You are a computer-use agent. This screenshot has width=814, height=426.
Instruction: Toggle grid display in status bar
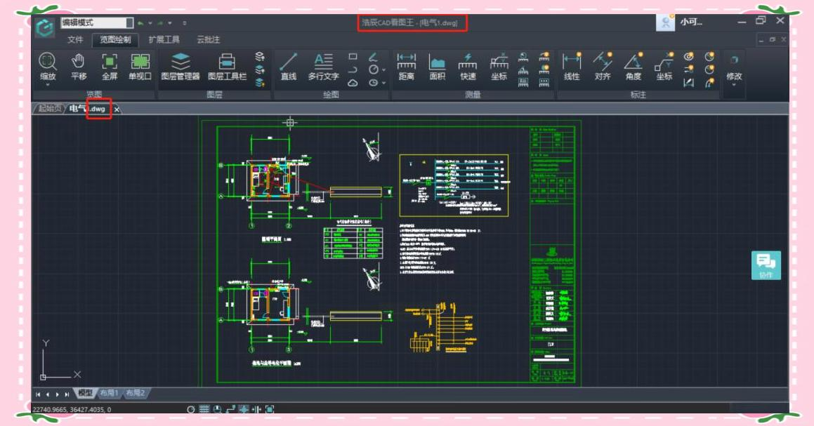pyautogui.click(x=204, y=409)
